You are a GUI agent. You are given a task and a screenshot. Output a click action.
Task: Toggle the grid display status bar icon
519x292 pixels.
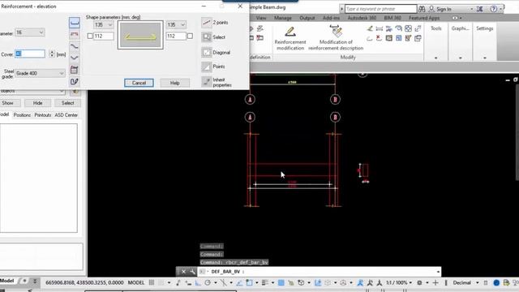click(x=152, y=283)
